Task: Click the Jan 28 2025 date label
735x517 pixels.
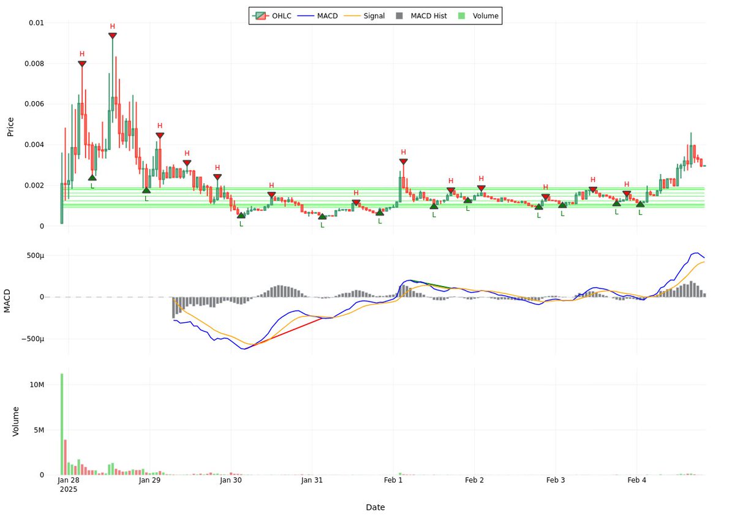Action: [68, 485]
